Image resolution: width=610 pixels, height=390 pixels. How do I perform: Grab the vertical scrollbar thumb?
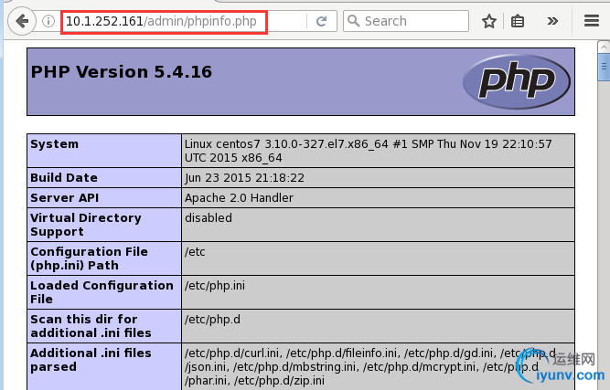pyautogui.click(x=604, y=68)
